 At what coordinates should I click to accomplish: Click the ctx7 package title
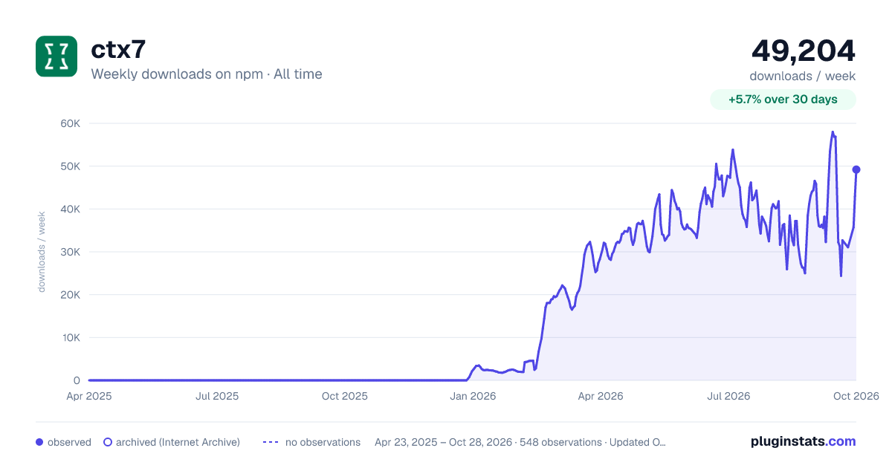(118, 49)
